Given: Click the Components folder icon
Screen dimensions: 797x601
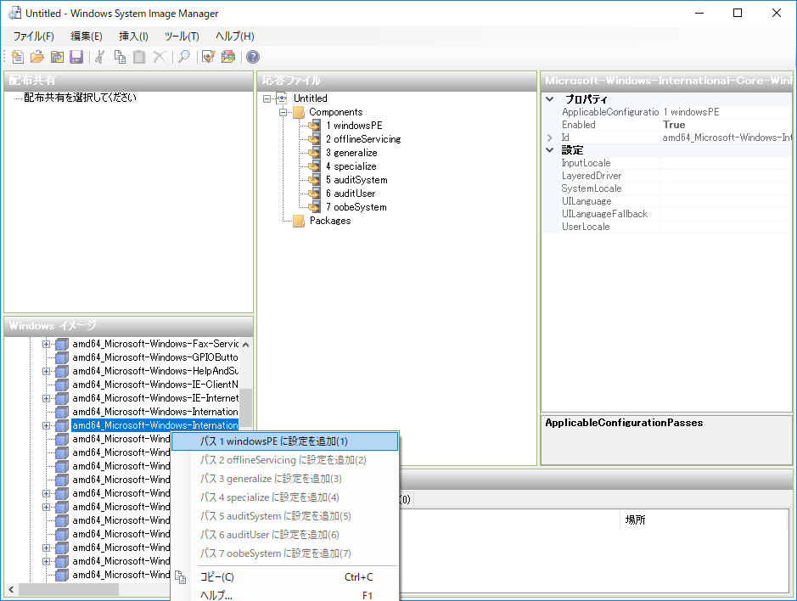Looking at the screenshot, I should [x=299, y=112].
